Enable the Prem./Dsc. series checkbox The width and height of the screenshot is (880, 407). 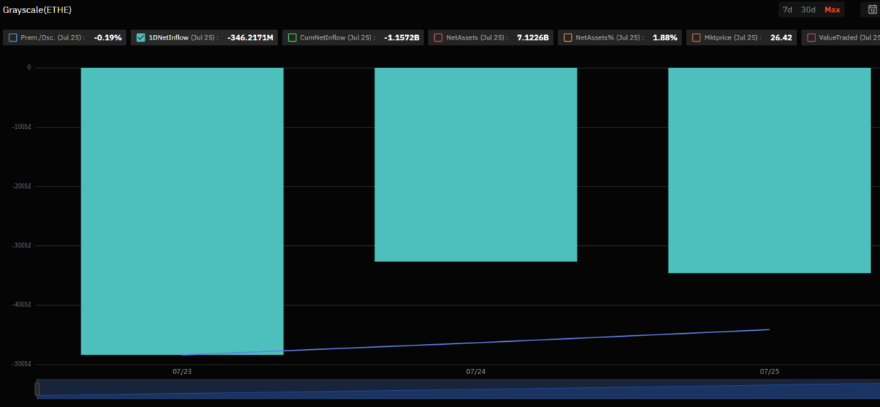coord(13,37)
